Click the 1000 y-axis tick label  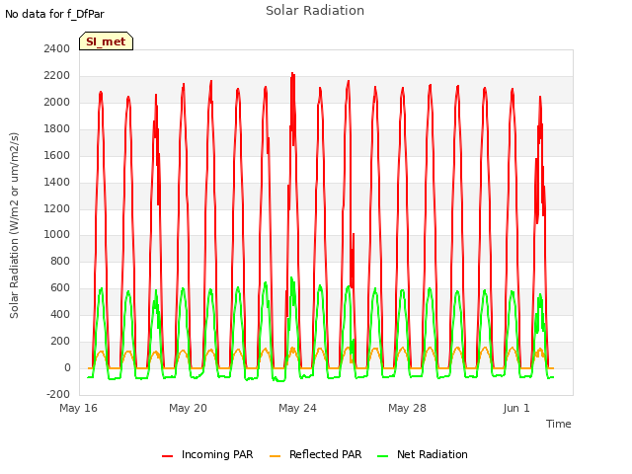coord(57,235)
